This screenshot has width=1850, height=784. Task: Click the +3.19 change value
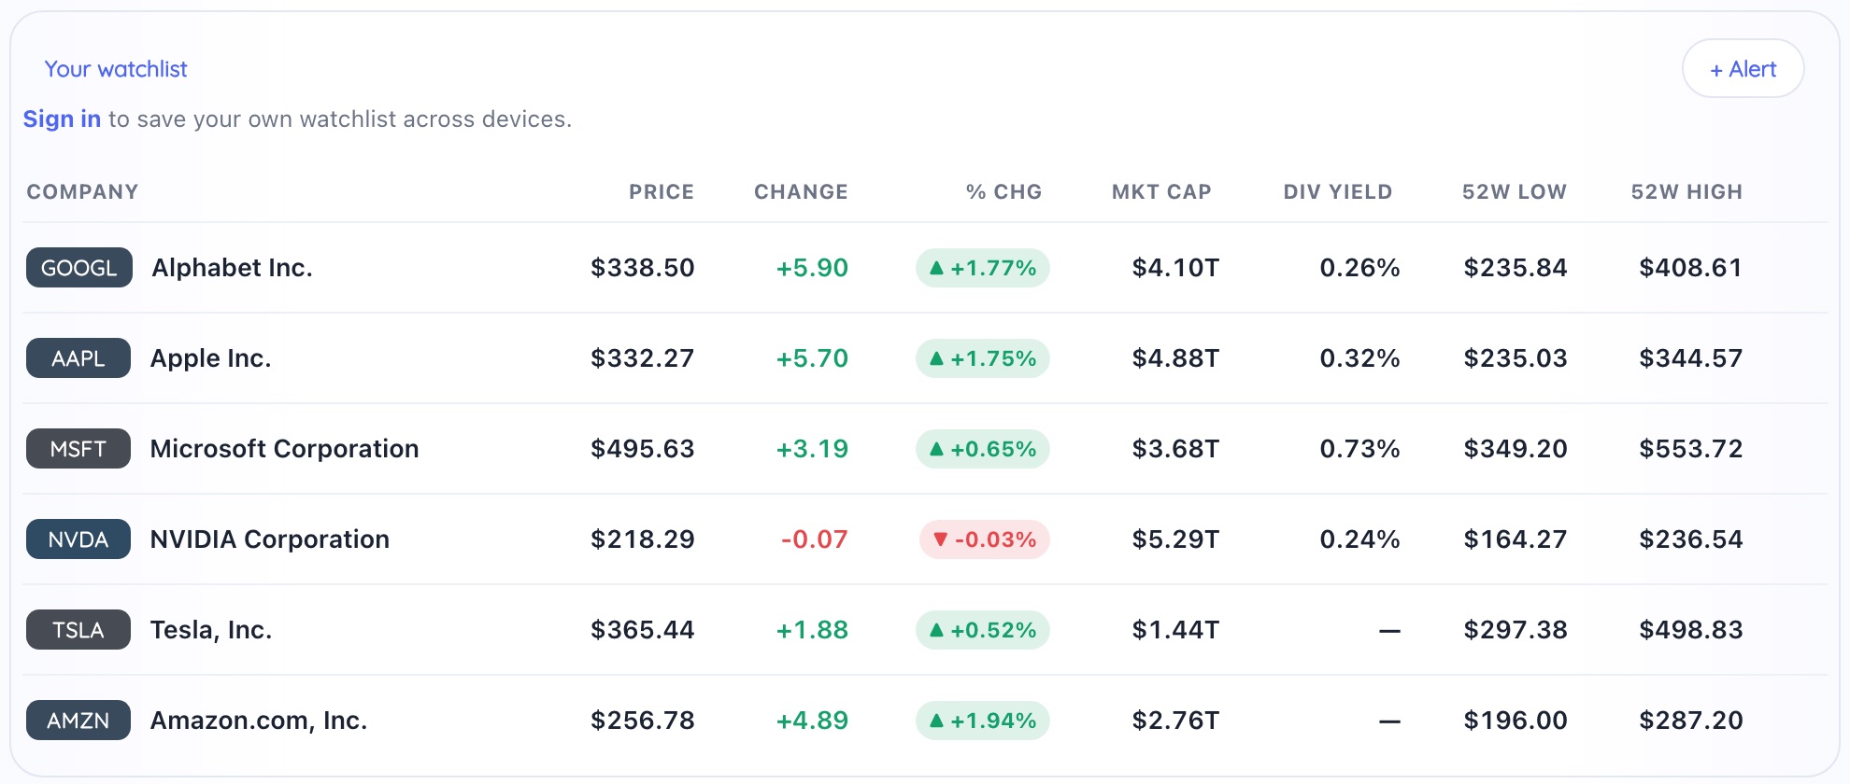(813, 449)
